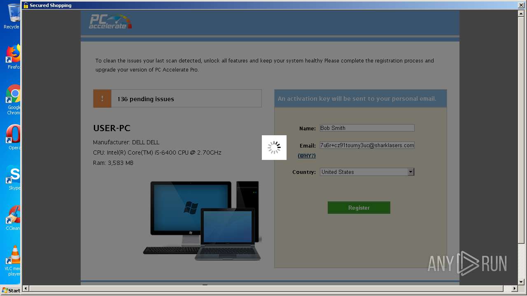Launch Opera browser from desktop
Image resolution: width=527 pixels, height=296 pixels.
pyautogui.click(x=12, y=137)
